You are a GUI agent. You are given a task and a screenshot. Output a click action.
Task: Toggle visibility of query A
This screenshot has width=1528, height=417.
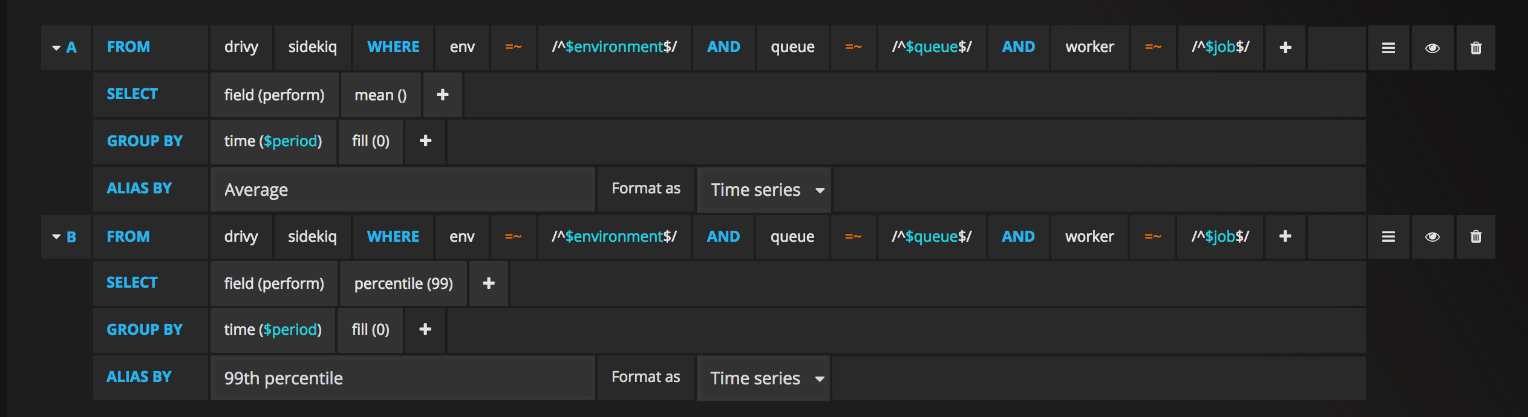coord(1432,48)
